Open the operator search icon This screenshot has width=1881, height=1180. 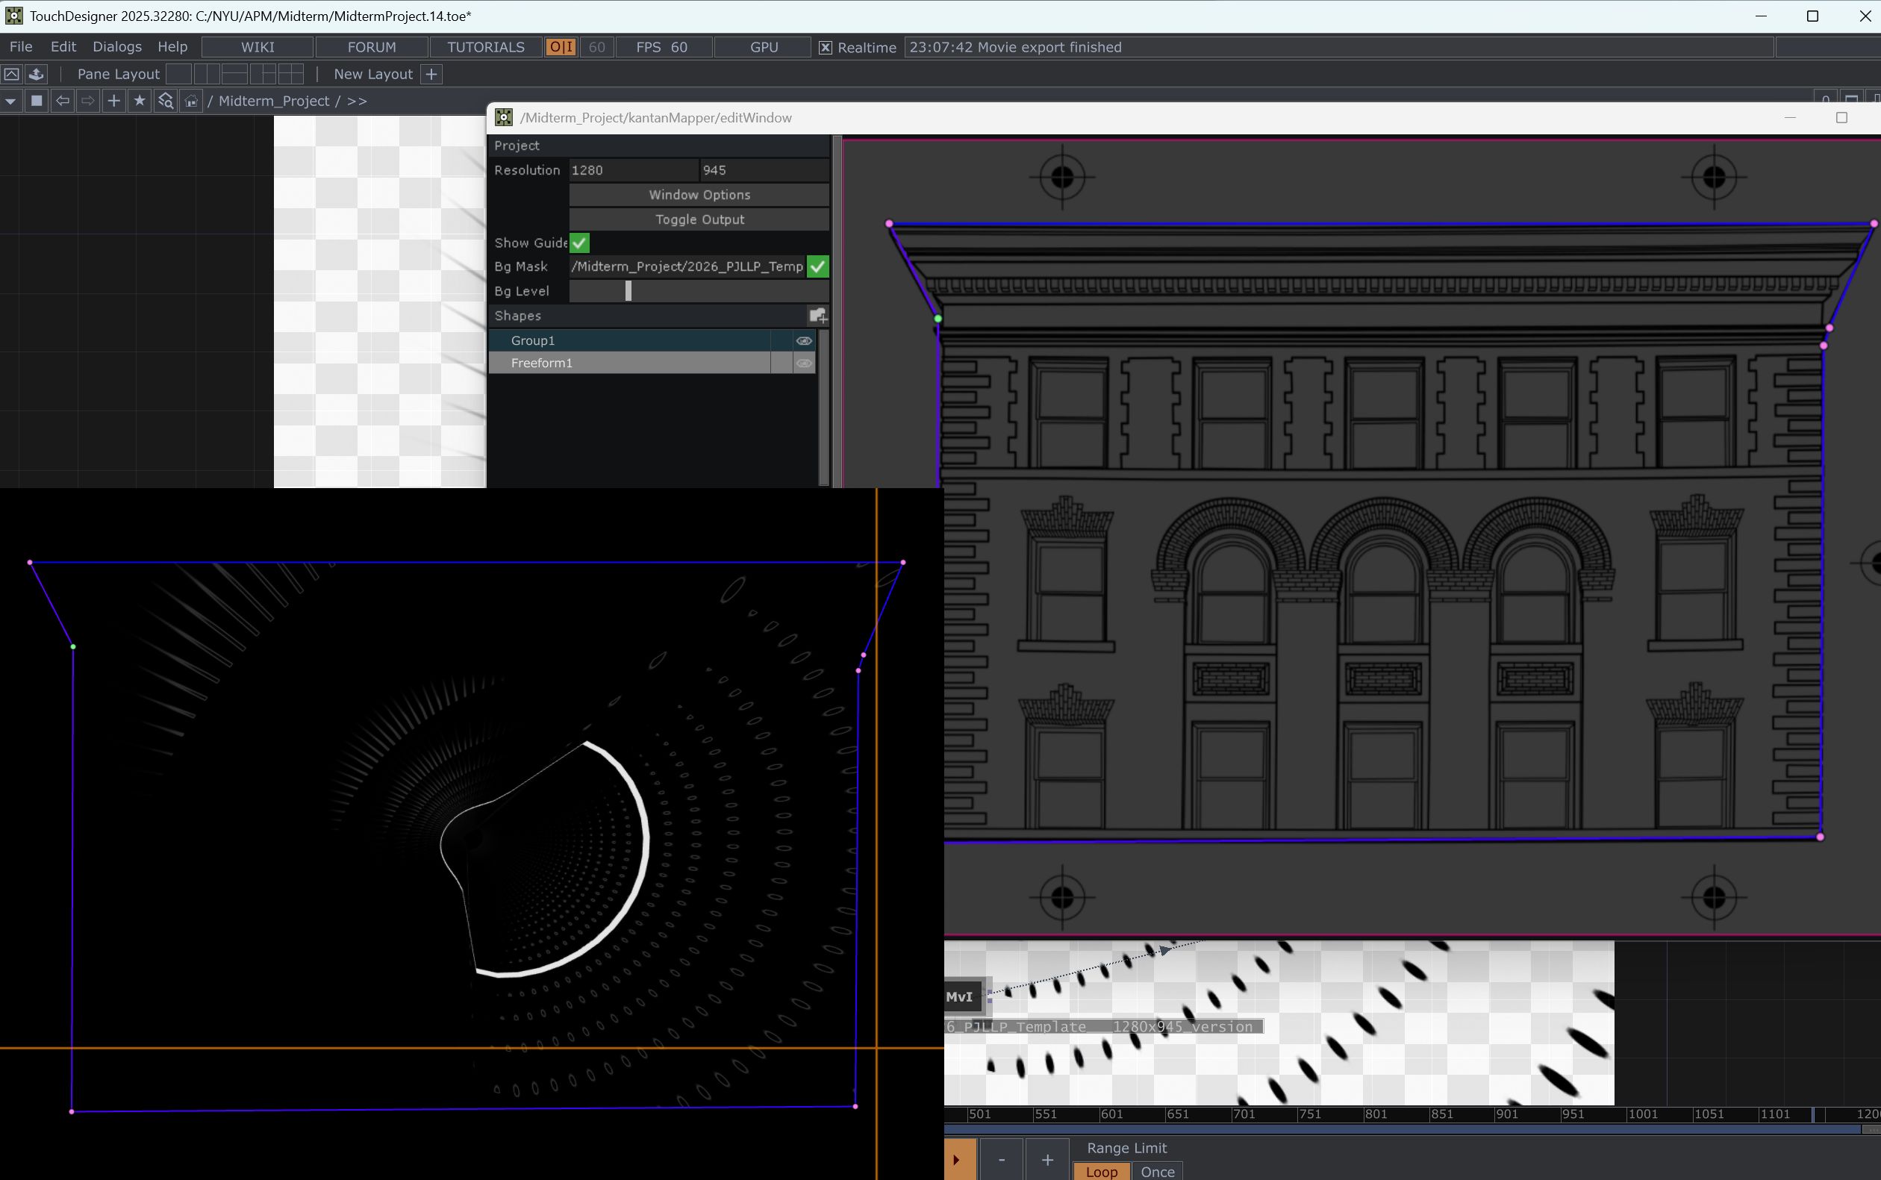tap(165, 101)
